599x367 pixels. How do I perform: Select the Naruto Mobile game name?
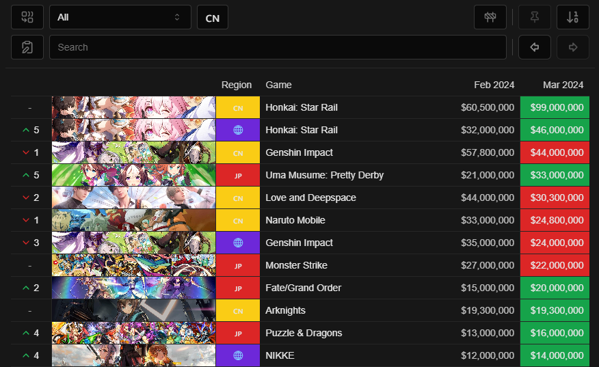pyautogui.click(x=295, y=220)
